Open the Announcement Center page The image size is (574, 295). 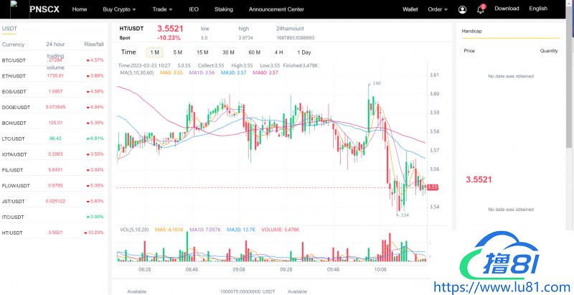pyautogui.click(x=276, y=9)
